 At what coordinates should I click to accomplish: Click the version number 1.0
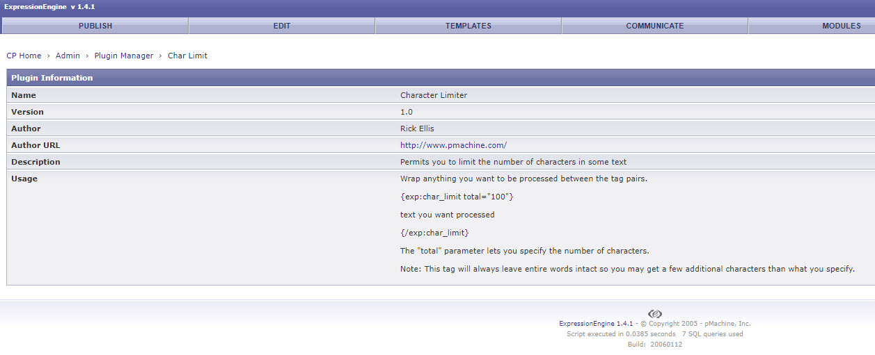pos(407,112)
